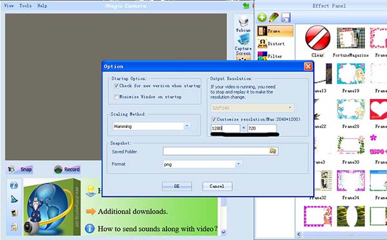Choose the pink dotted frame with cartoon girl

coord(318,216)
